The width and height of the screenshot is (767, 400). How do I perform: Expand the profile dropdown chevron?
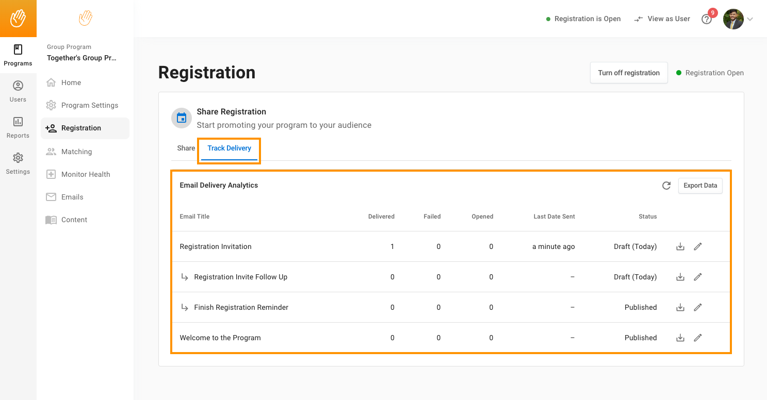(750, 19)
